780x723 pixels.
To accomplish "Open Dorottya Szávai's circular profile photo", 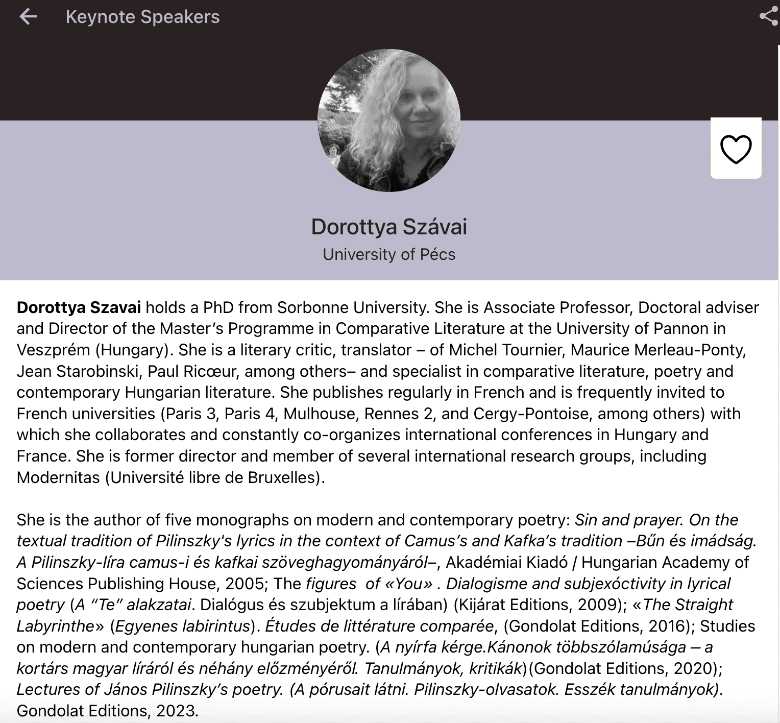I will click(389, 120).
